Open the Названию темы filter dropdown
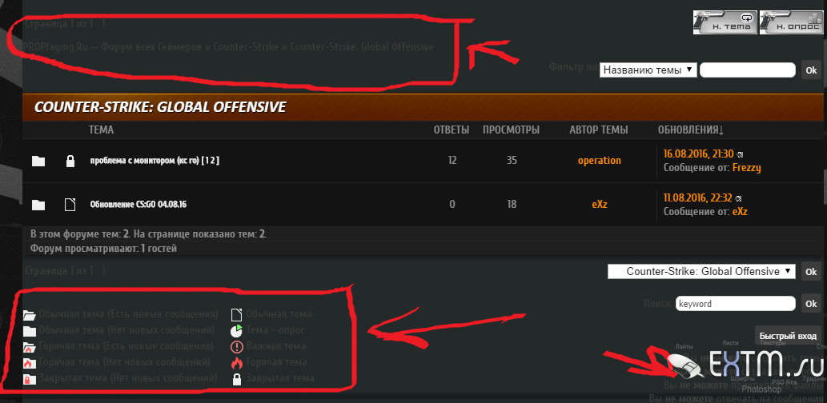 click(x=648, y=70)
